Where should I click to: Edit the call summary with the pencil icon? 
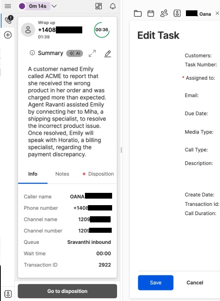click(108, 54)
